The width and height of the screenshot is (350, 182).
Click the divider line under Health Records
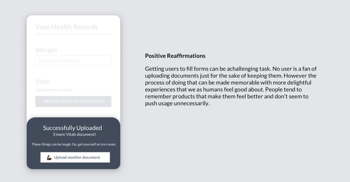tap(73, 34)
